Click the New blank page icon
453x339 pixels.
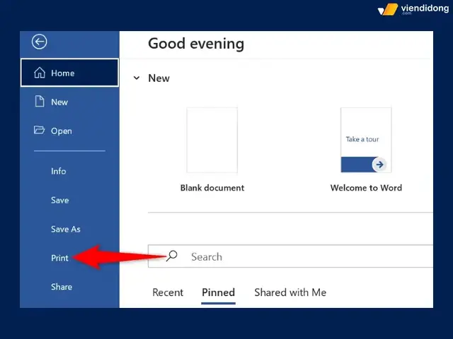(x=40, y=102)
